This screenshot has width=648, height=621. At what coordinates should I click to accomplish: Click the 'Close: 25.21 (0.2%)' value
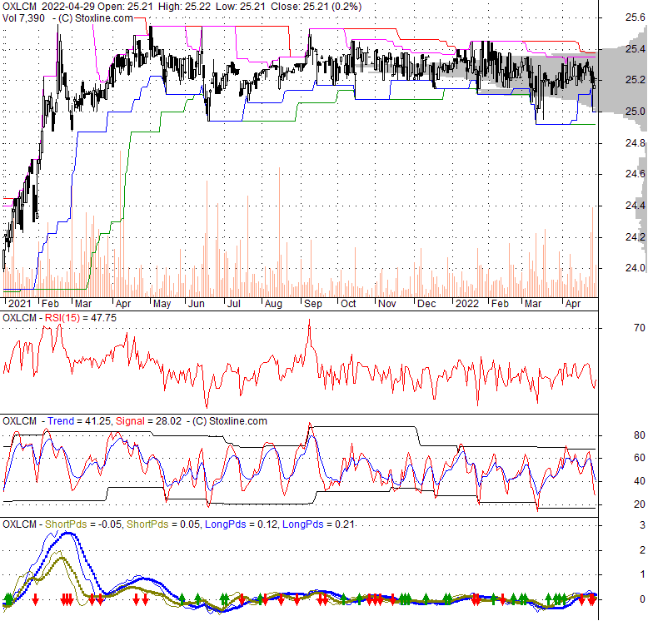(317, 7)
